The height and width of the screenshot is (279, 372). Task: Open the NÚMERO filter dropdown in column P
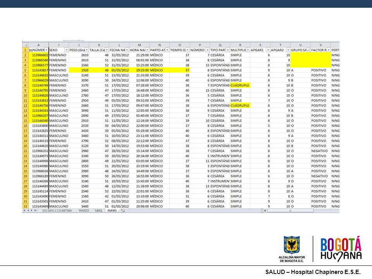(208, 50)
